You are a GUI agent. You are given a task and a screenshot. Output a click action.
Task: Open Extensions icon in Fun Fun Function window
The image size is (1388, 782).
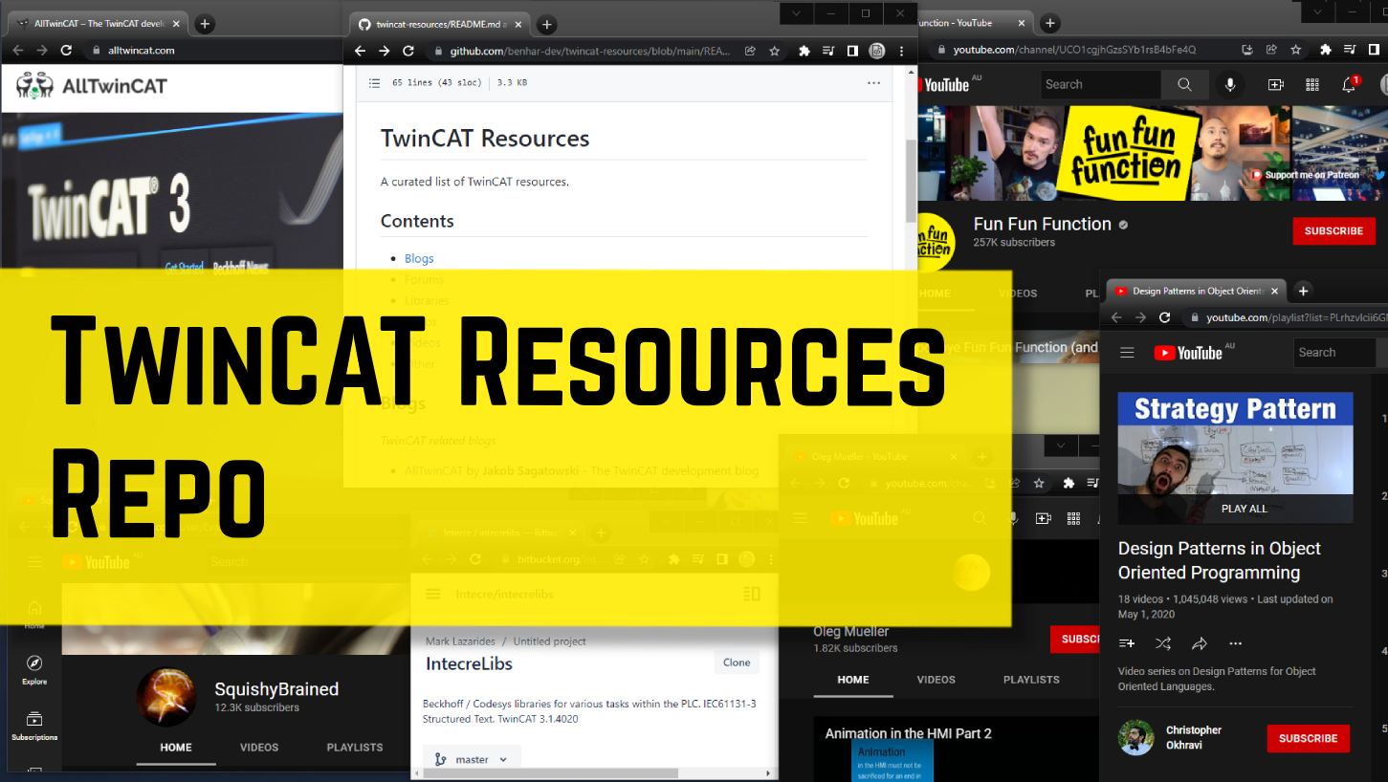click(1325, 50)
